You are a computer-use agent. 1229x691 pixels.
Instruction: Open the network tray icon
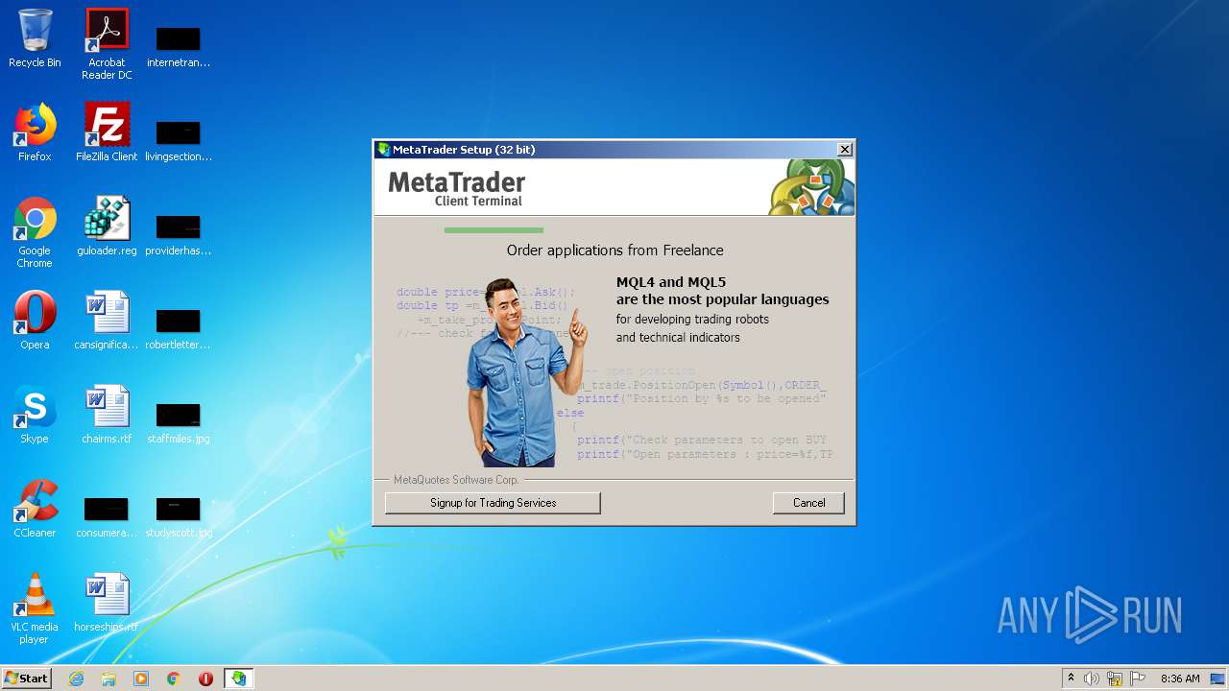[1115, 679]
